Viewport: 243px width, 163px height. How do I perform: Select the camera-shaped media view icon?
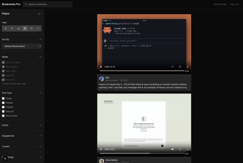pyautogui.click(x=19, y=29)
